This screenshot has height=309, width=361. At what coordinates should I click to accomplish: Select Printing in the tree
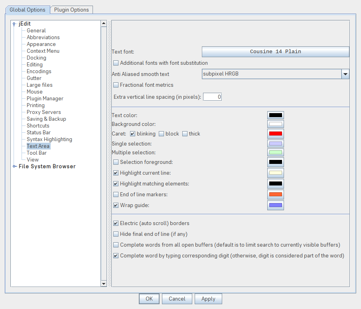point(36,106)
